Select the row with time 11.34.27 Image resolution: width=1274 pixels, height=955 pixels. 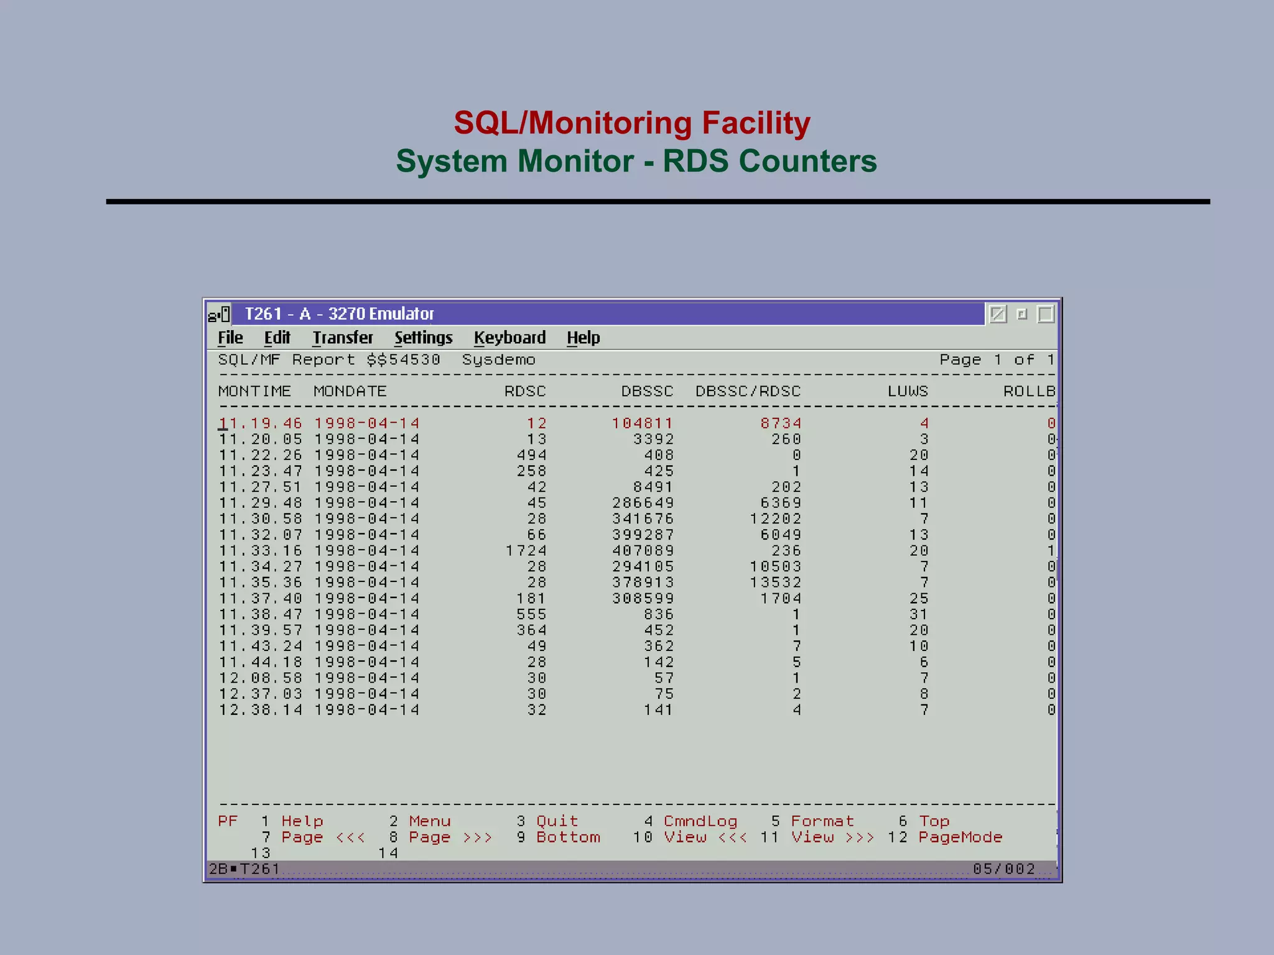pyautogui.click(x=637, y=566)
